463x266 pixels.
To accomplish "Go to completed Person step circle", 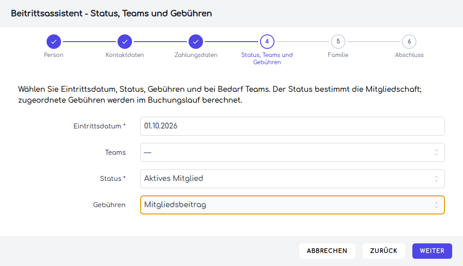I will pos(54,42).
